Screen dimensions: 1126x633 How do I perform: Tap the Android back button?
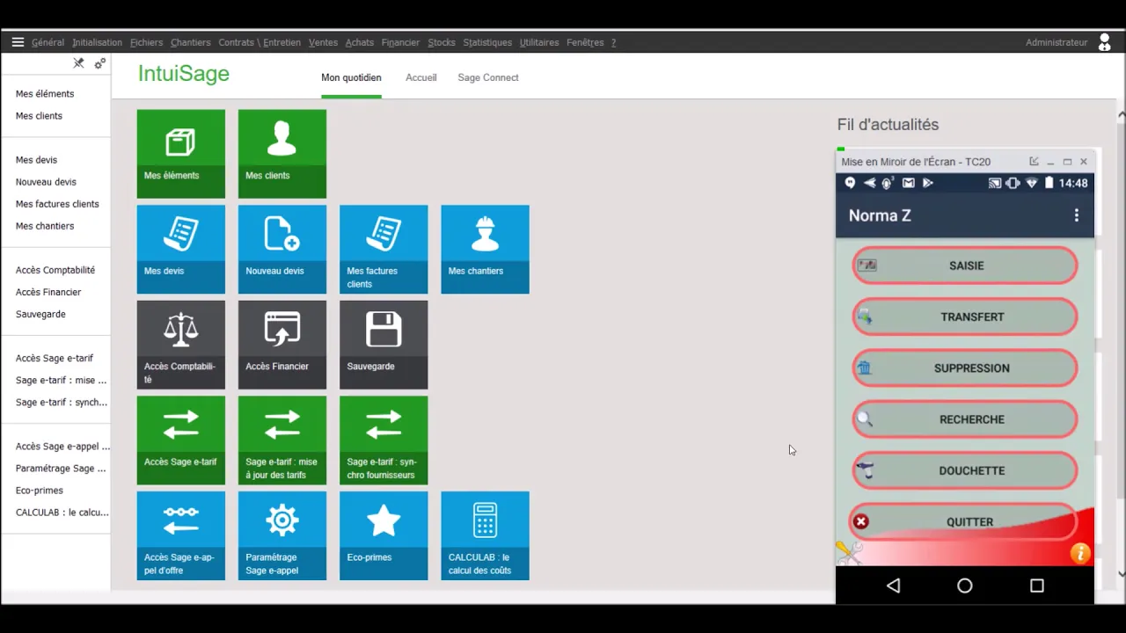tap(893, 586)
